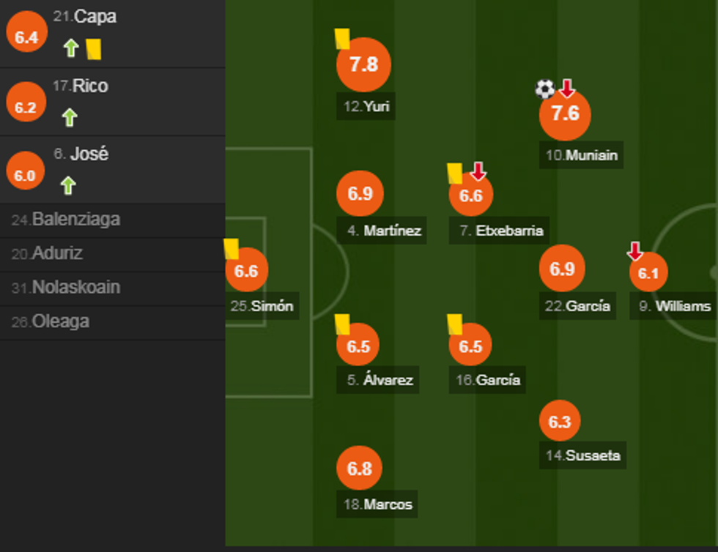The height and width of the screenshot is (552, 718).
Task: Open Yuri's 7.8 rating circle
Action: 363,64
